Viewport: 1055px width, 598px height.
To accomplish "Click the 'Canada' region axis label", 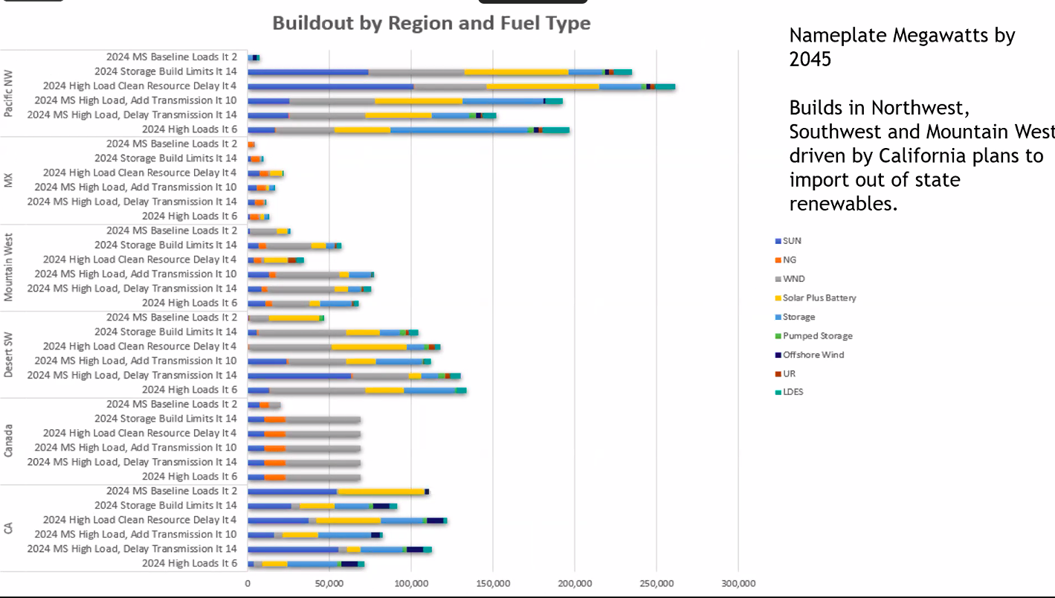I will coord(9,441).
